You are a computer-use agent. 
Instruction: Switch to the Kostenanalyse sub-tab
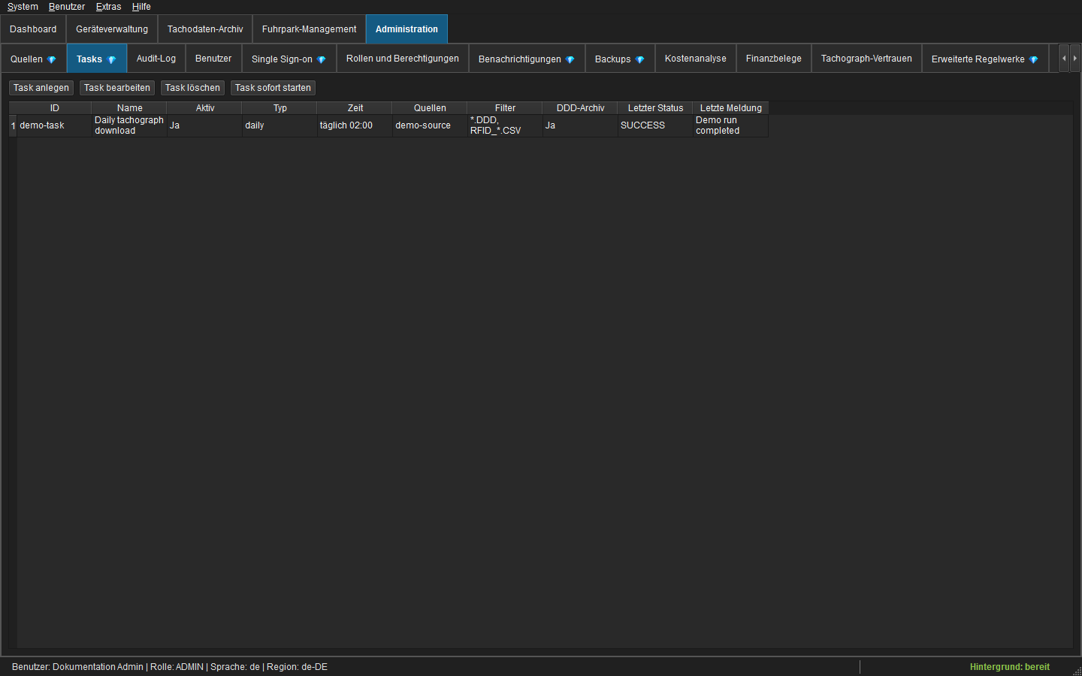[x=696, y=59]
